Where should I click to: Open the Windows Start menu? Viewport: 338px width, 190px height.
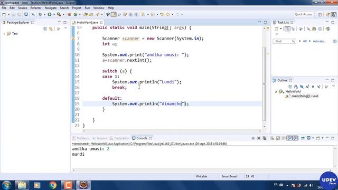tap(6, 185)
